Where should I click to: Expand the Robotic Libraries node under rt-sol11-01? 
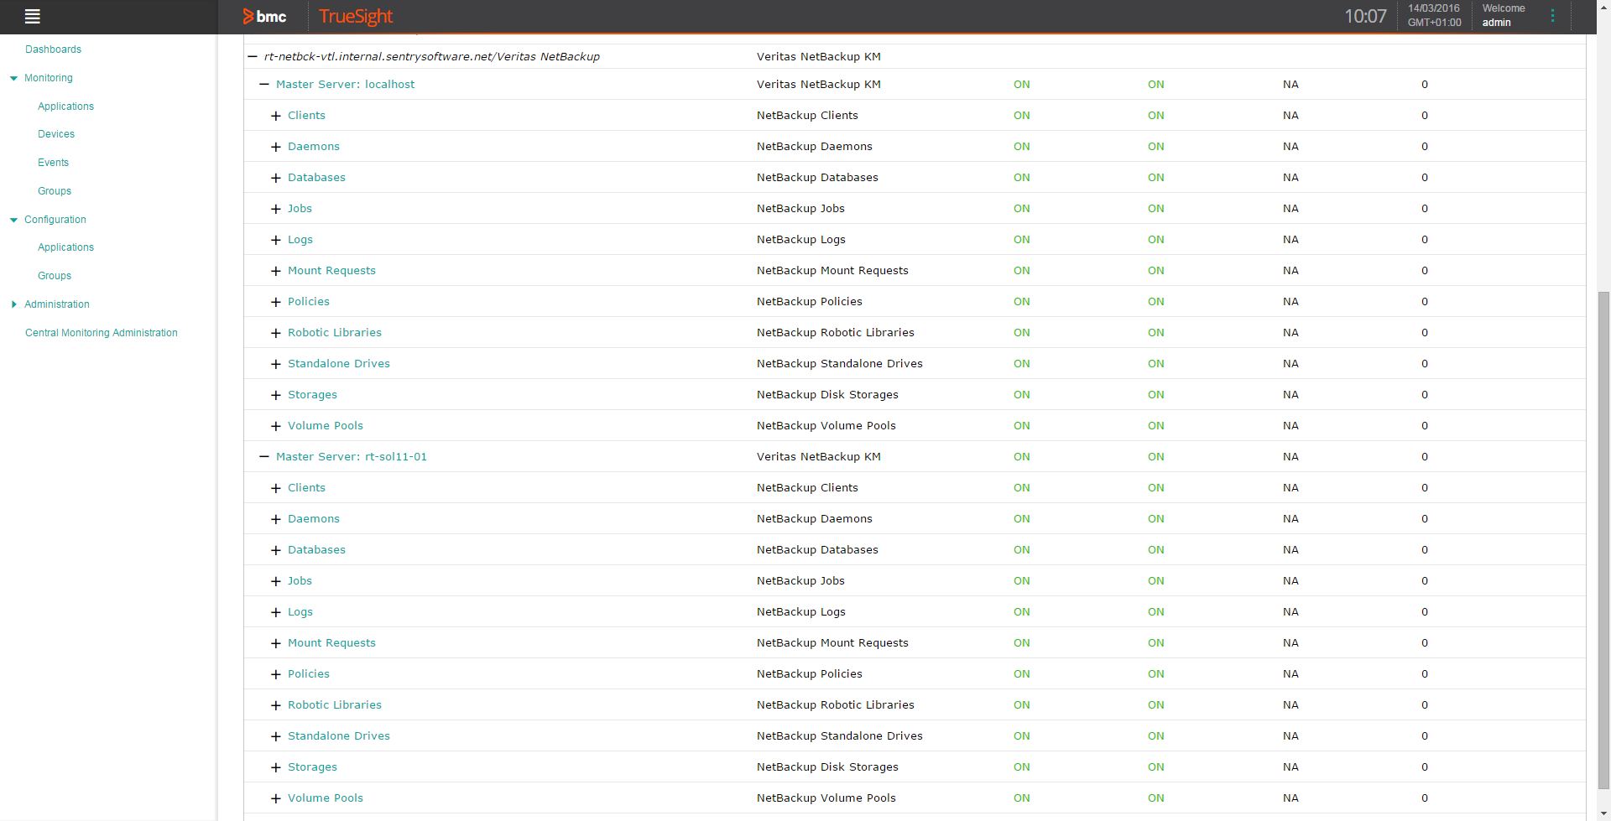click(x=275, y=705)
